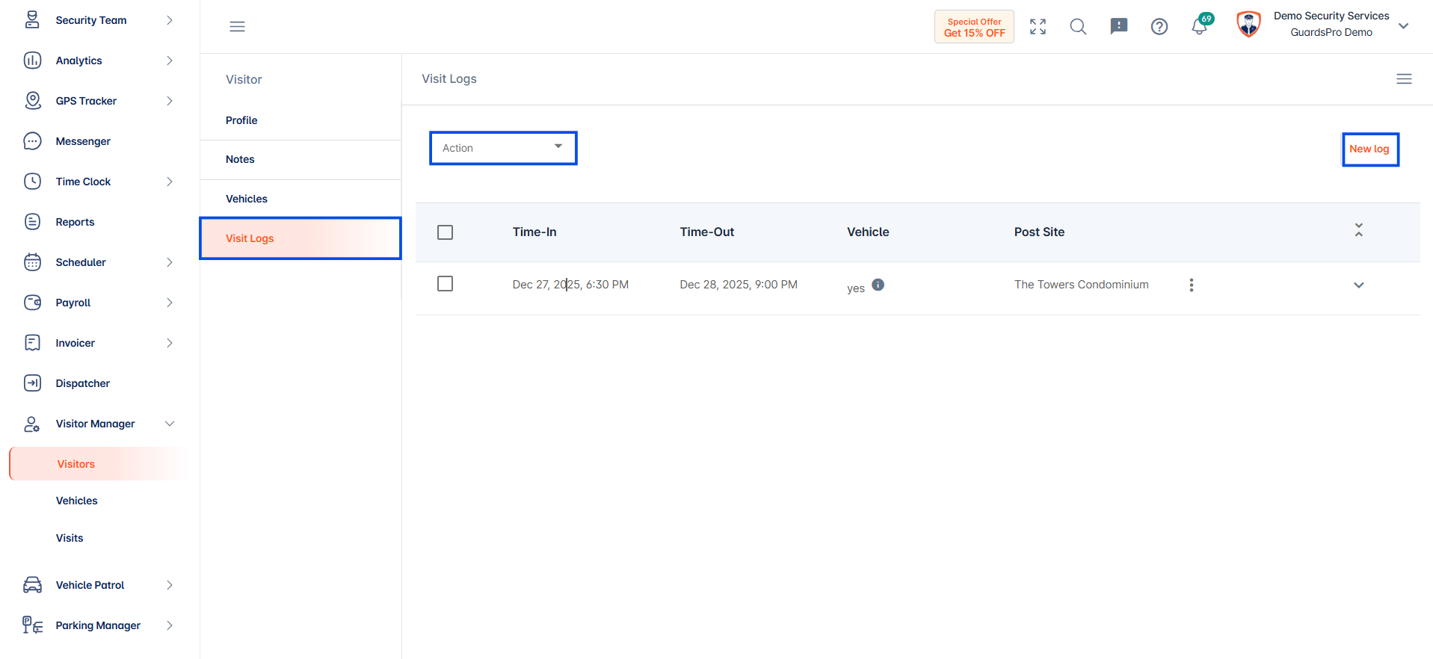Go to Vehicles under Visitor Manager
Image resolution: width=1433 pixels, height=659 pixels.
pos(76,501)
